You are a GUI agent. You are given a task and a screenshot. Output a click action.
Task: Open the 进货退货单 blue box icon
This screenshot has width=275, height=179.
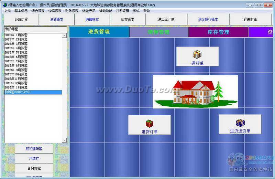240,123
